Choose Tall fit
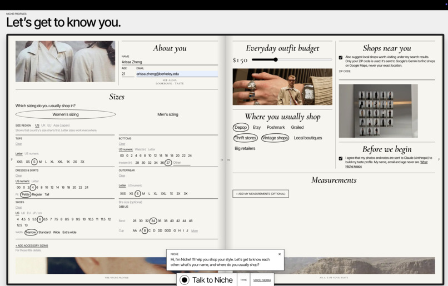Screen dimensions: 448x286 pyautogui.click(x=47, y=194)
